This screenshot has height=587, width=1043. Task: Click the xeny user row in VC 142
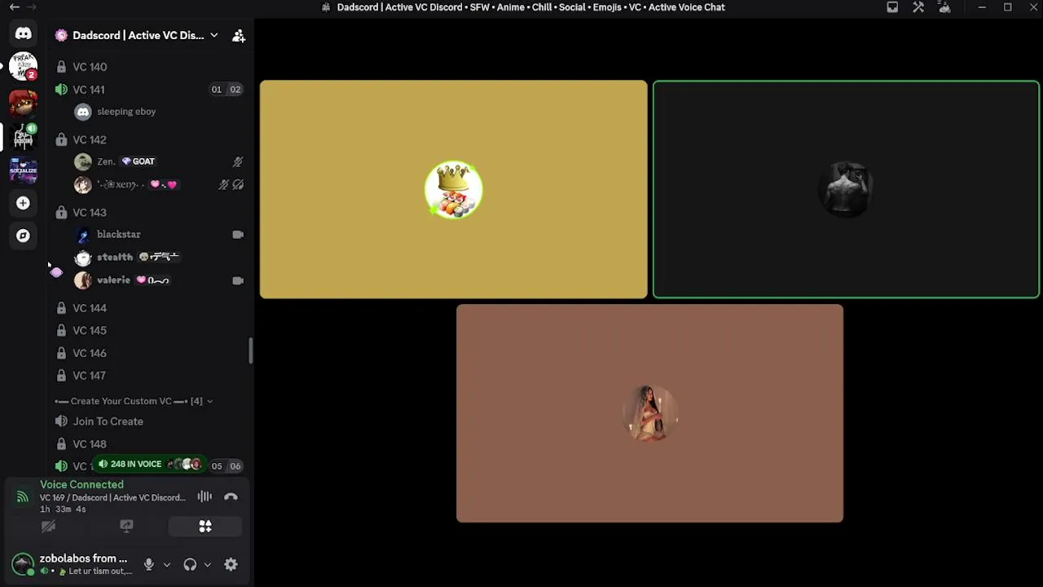158,184
